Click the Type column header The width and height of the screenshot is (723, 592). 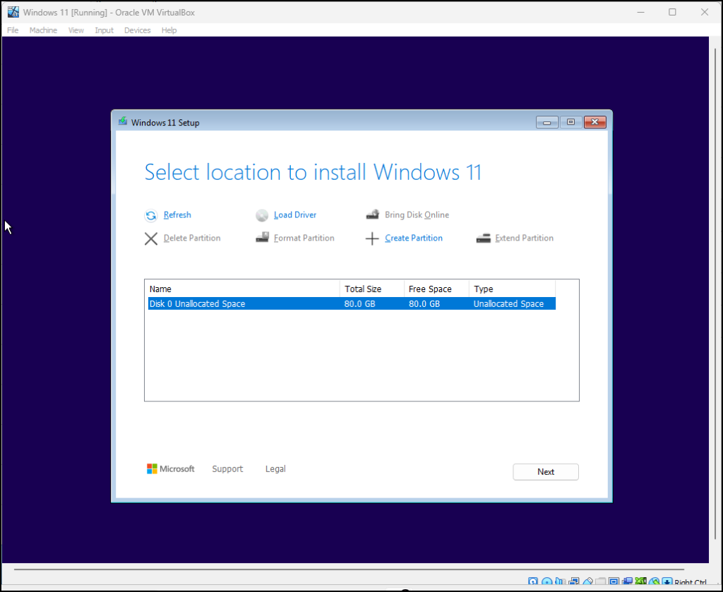pos(513,289)
